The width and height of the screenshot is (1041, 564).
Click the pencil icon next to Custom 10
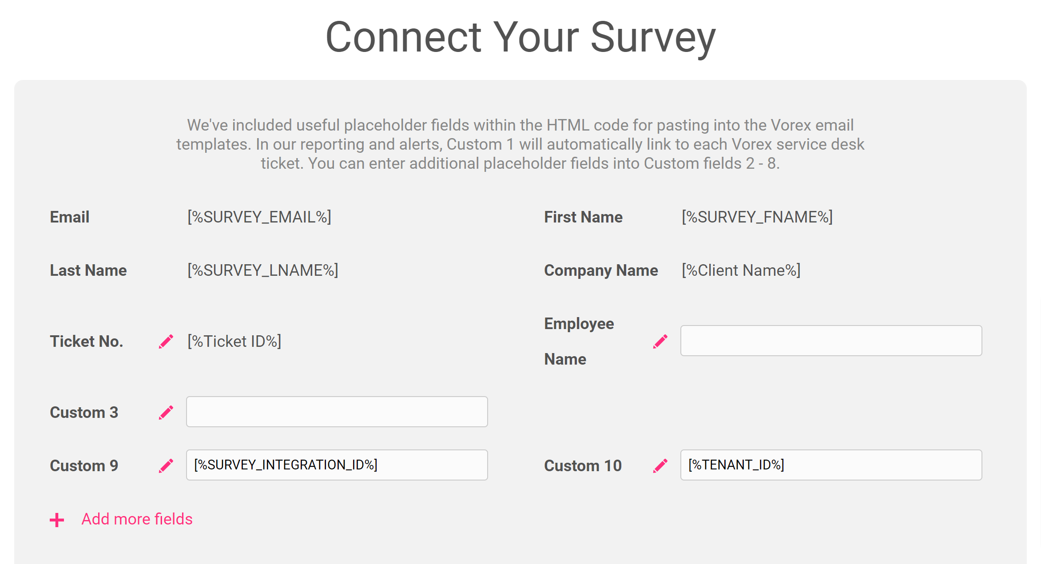660,466
